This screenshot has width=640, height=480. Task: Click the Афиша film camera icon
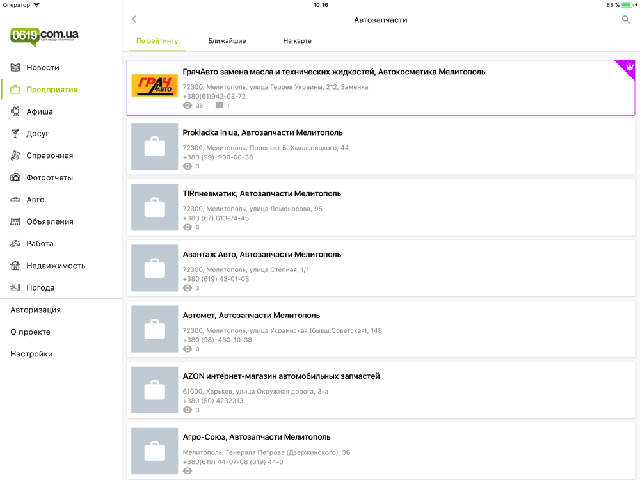tap(15, 111)
